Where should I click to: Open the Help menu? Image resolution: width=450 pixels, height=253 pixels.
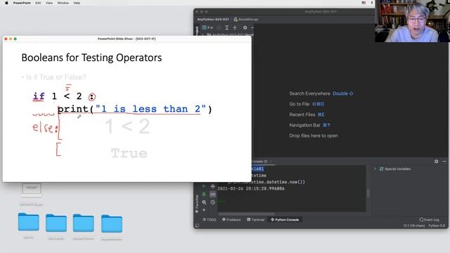(77, 3)
